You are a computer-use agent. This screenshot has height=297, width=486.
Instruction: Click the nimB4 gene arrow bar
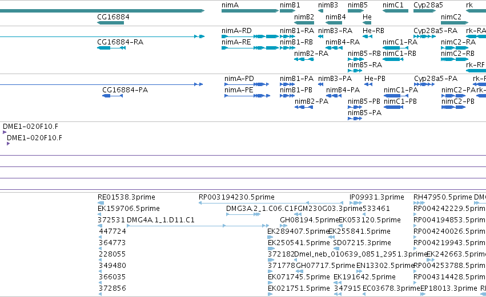pyautogui.click(x=335, y=23)
